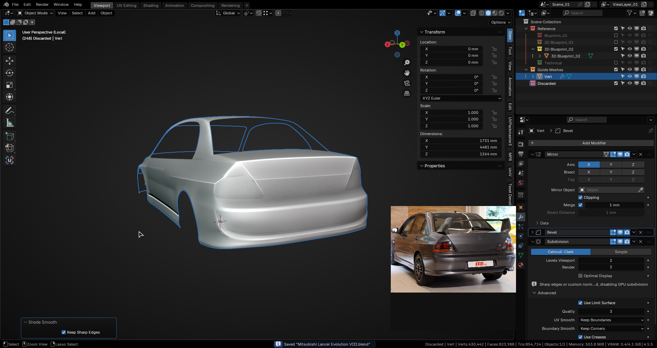Disable the Keep Sharp Edges checkbox
657x348 pixels.
click(x=64, y=332)
